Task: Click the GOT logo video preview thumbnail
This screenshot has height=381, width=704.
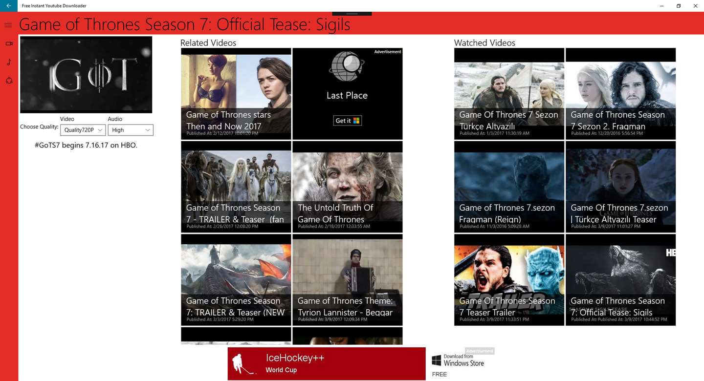Action: point(86,75)
